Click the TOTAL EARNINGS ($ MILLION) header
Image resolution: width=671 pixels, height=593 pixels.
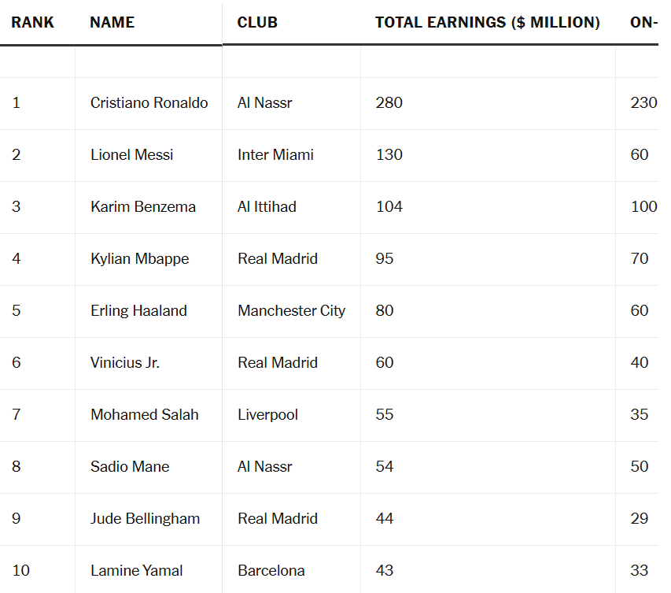[487, 22]
